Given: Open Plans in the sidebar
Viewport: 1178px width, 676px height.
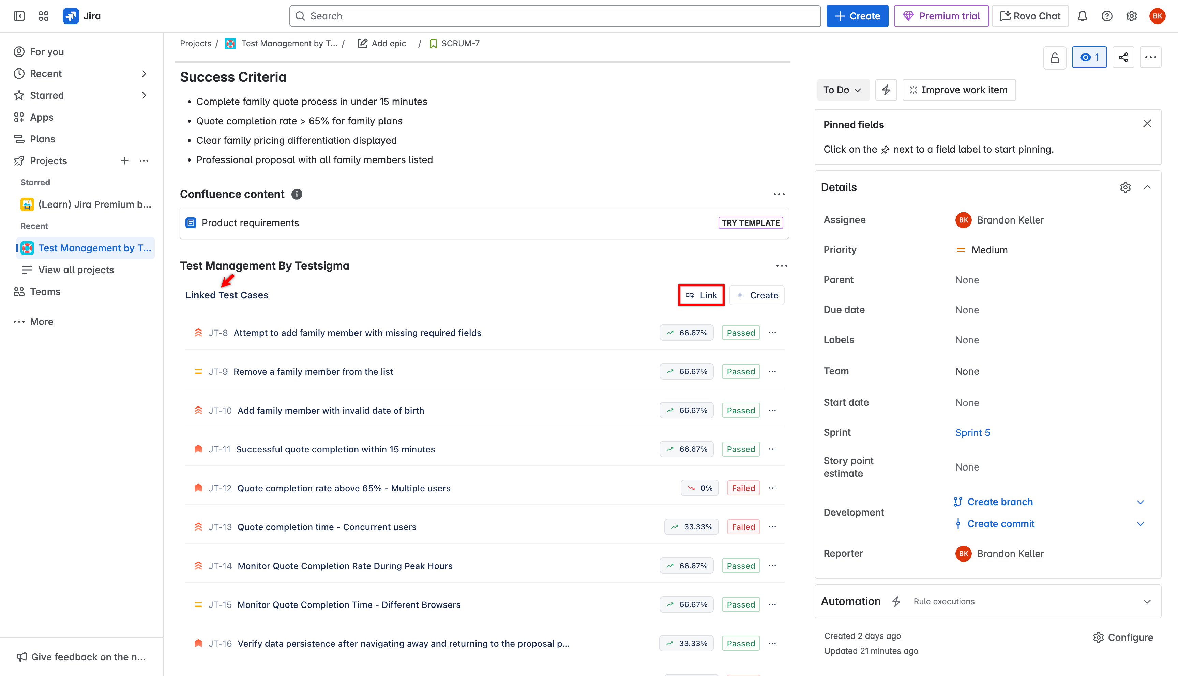Looking at the screenshot, I should [42, 139].
